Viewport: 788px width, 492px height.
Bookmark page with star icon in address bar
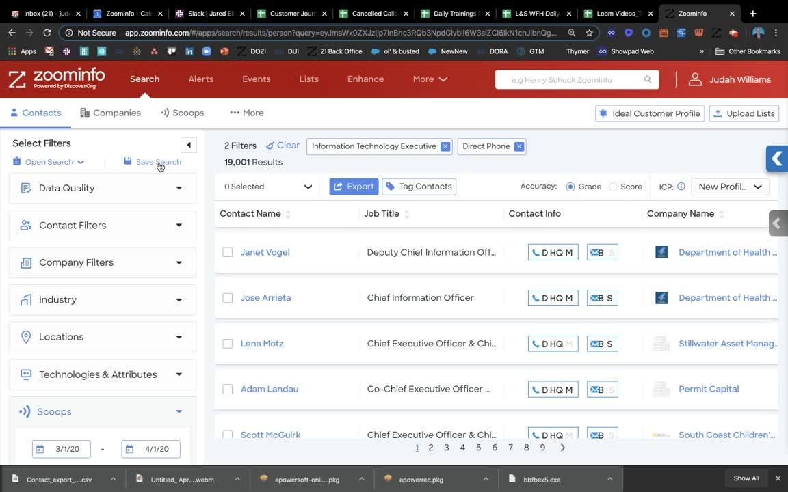(589, 33)
